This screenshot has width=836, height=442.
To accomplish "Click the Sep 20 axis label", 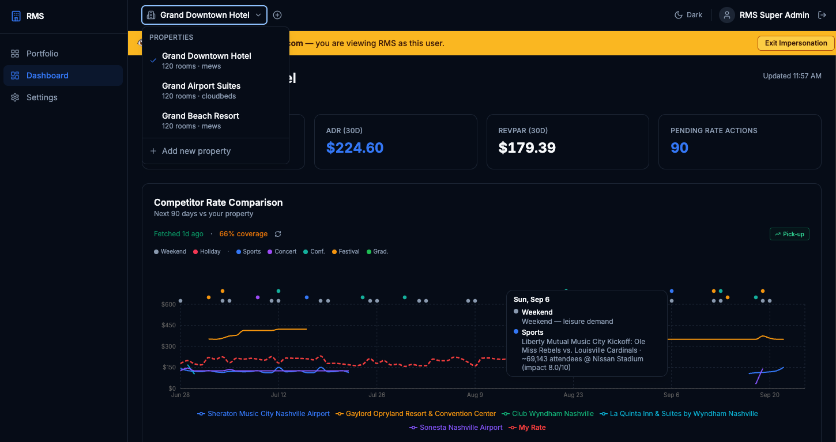I will point(770,395).
